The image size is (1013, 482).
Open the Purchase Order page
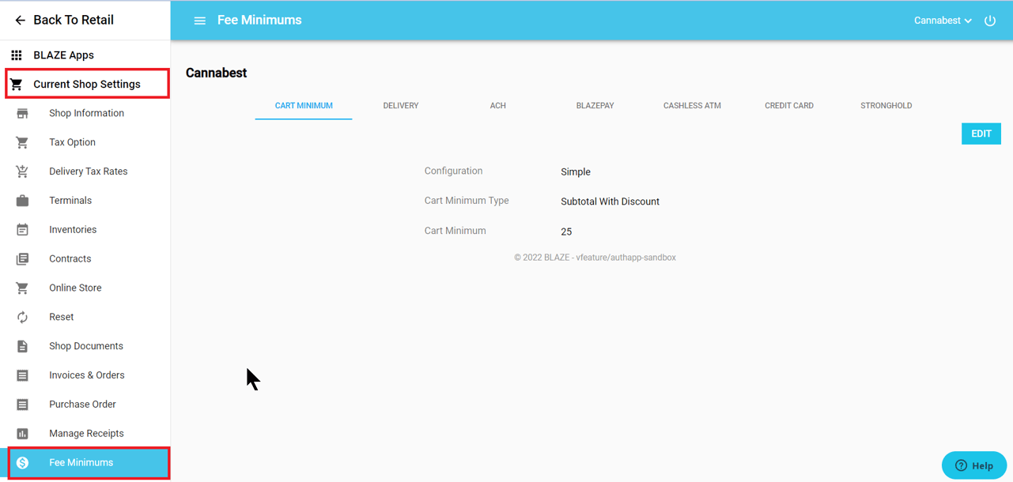82,405
